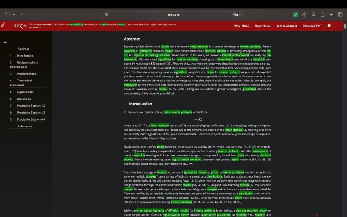Open the share menu icon

pos(323,15)
